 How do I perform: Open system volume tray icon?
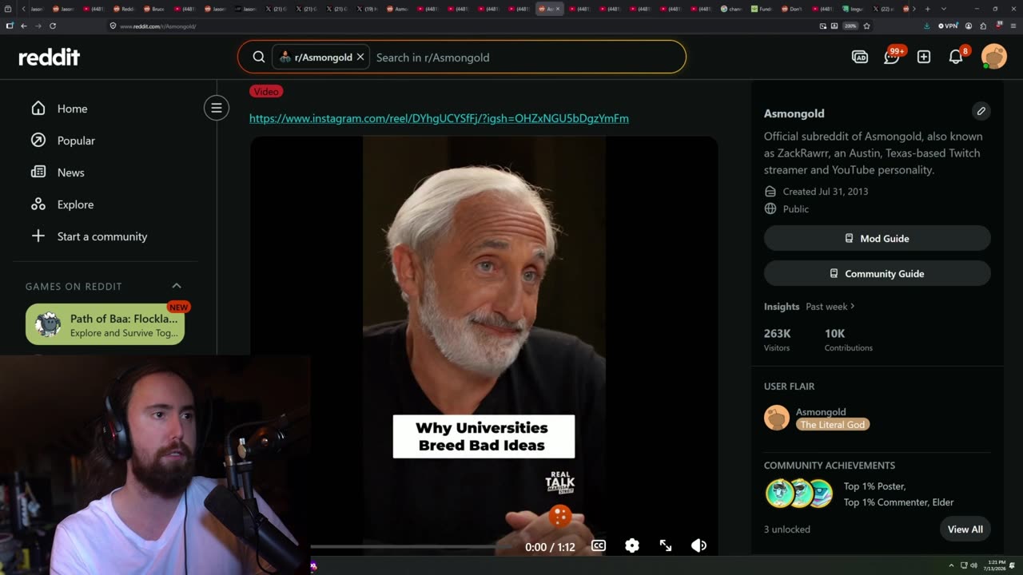pos(973,565)
